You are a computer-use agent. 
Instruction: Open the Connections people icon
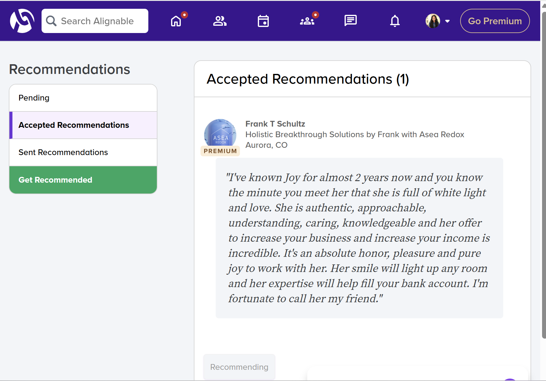coord(220,21)
